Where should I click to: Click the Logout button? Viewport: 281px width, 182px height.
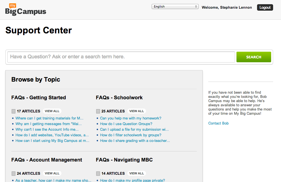click(265, 8)
